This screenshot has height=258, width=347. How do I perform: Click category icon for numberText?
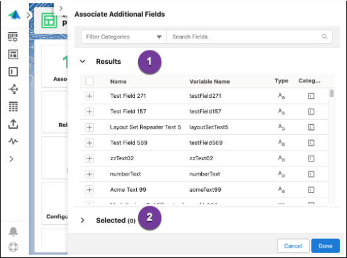pos(311,174)
